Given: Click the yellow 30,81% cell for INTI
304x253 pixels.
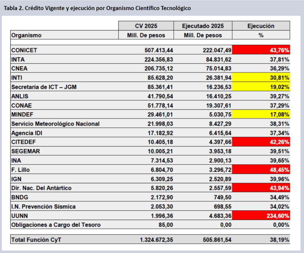Looking at the screenshot, I should pos(261,78).
